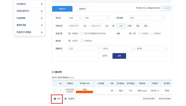Select the 시간표시 radio button
The width and height of the screenshot is (186, 106).
(x=69, y=41)
